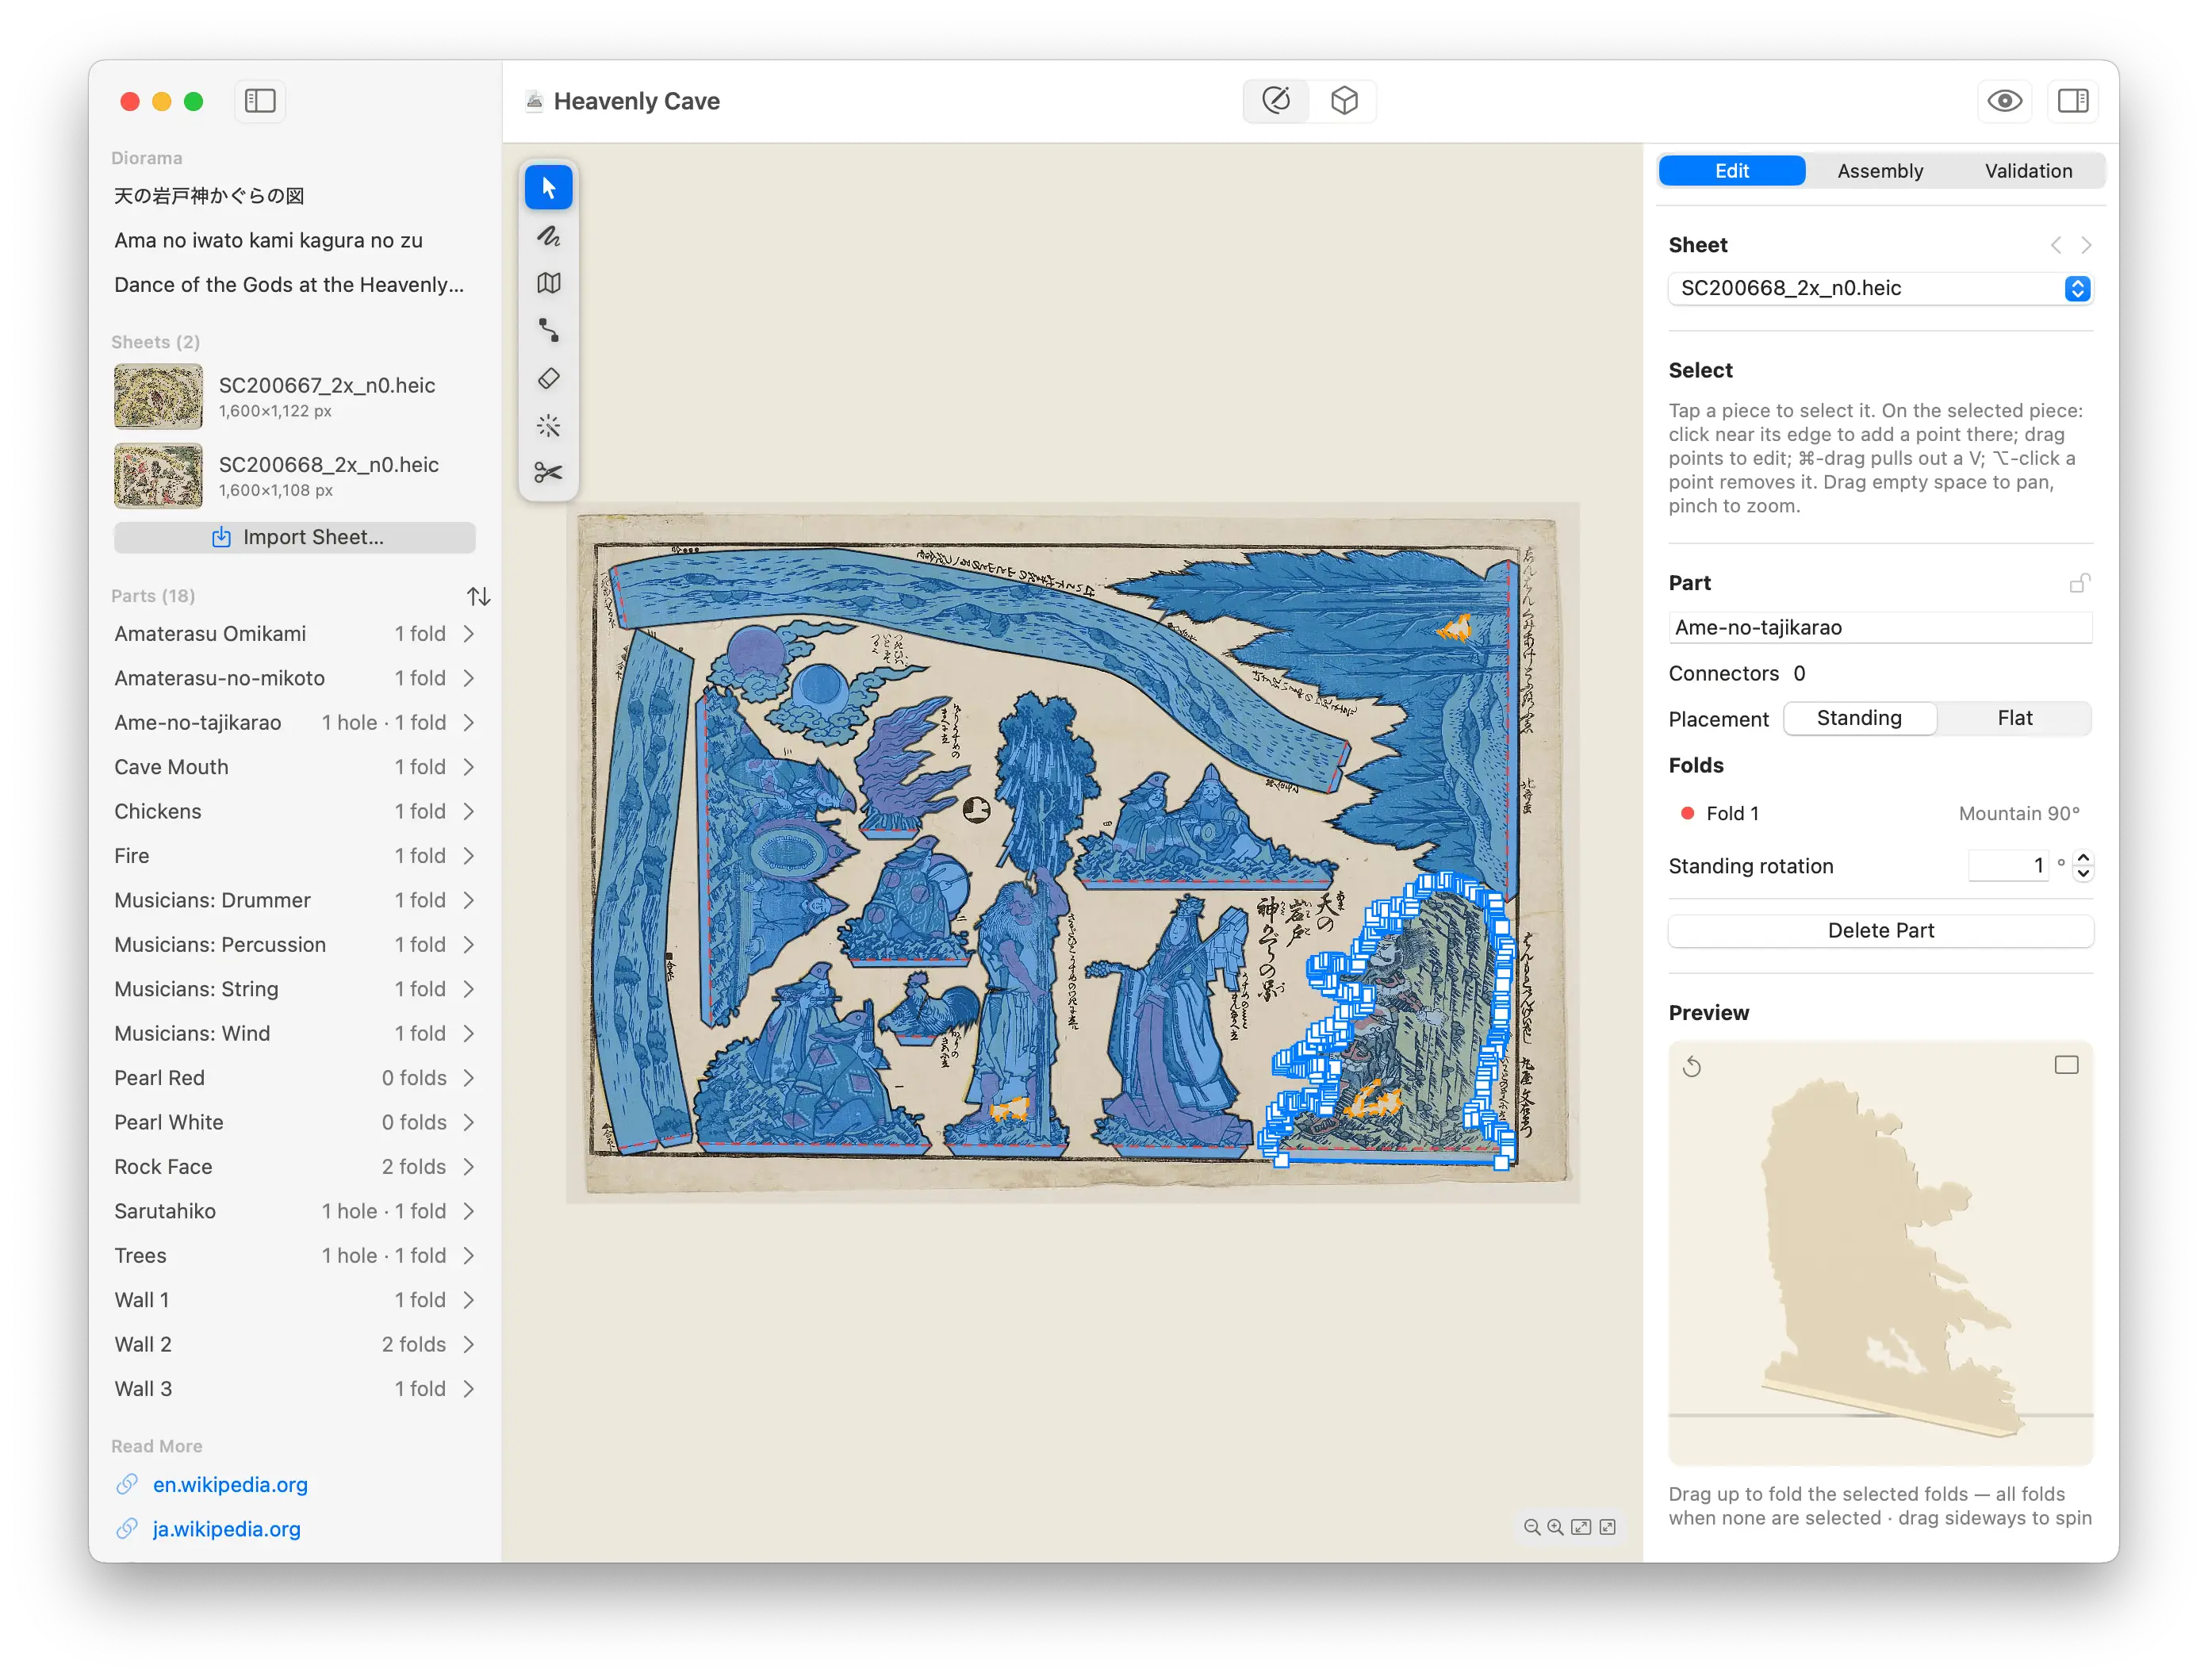Pick the fold map tool
The image size is (2208, 1680).
pyautogui.click(x=548, y=283)
